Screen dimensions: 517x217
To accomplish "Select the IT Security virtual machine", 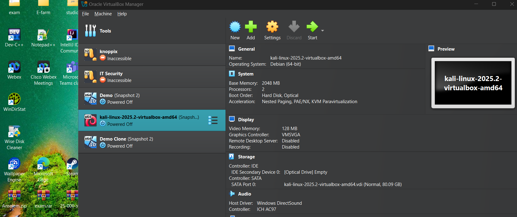I will 152,77.
